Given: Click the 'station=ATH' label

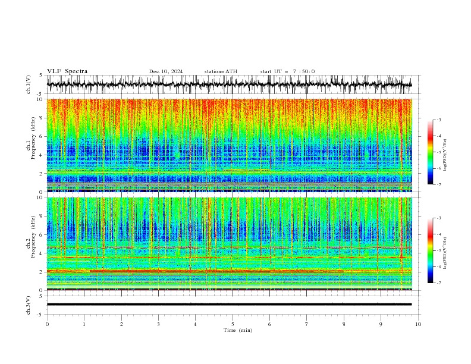Looking at the screenshot, I should pos(221,71).
